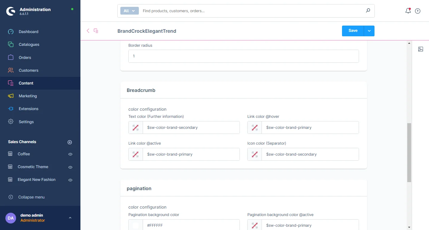This screenshot has height=230, width=429.
Task: Collapse the sidebar menu
Action: point(31,197)
